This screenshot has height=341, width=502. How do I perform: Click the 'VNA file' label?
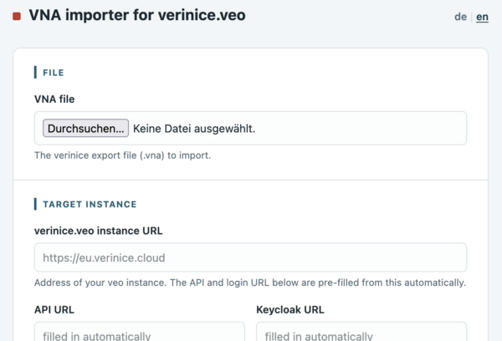[x=54, y=99]
